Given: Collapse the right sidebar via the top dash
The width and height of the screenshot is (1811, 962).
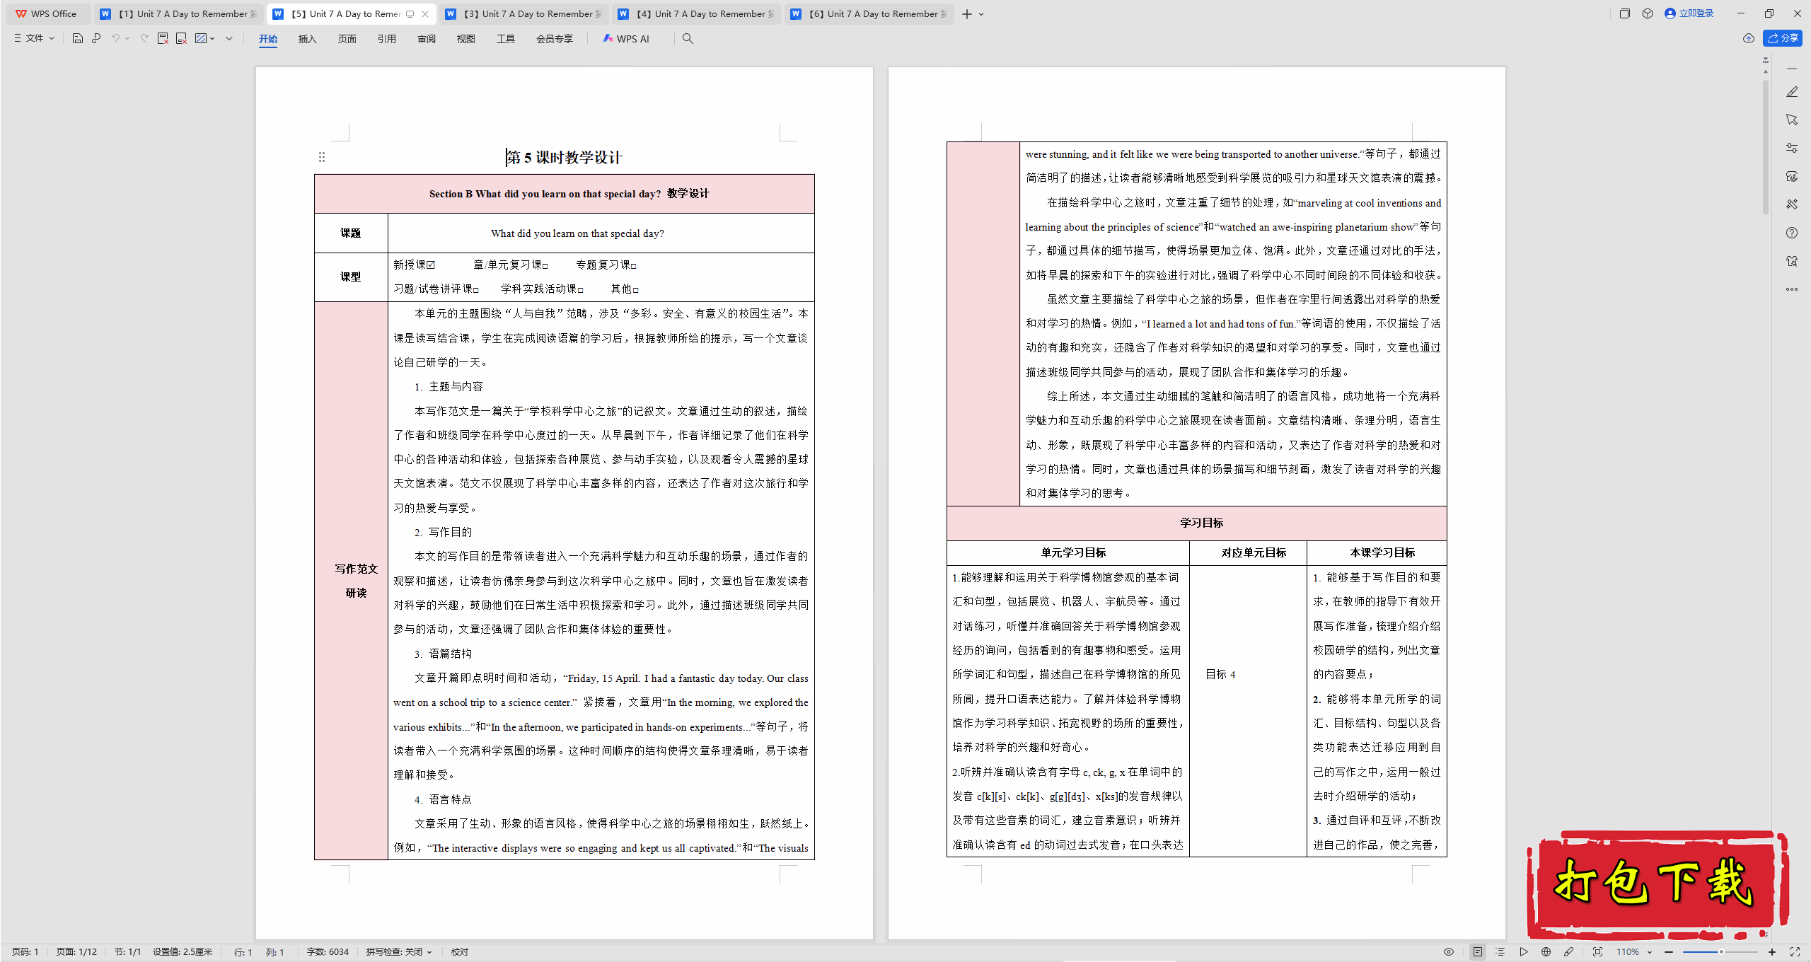Looking at the screenshot, I should click(x=1792, y=69).
